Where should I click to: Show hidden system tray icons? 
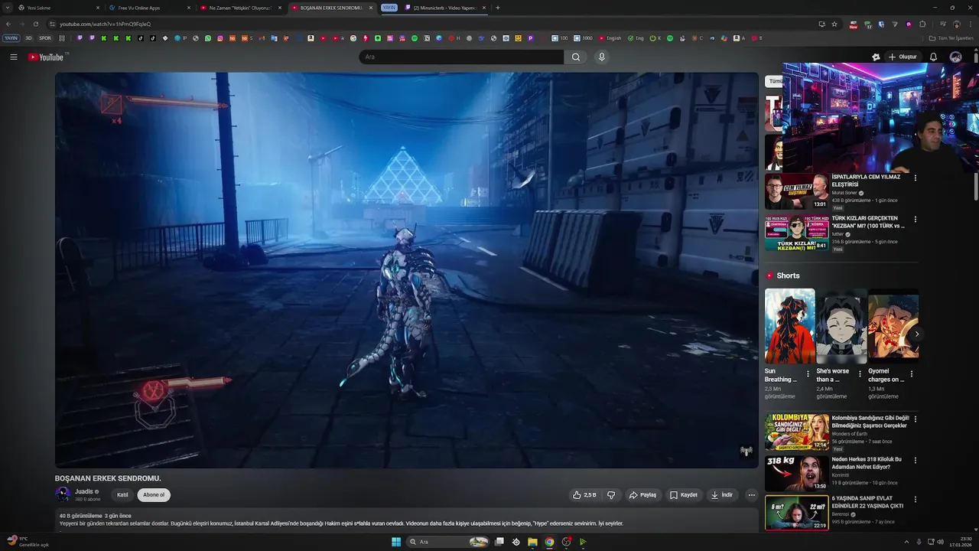click(x=906, y=542)
